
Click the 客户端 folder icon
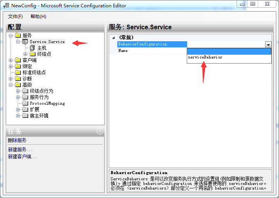(x=18, y=60)
